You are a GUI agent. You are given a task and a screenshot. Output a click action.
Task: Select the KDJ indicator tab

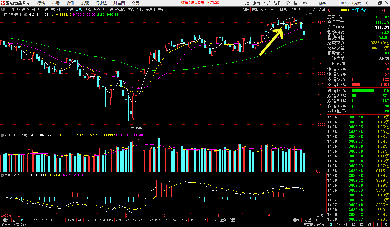[158, 220]
